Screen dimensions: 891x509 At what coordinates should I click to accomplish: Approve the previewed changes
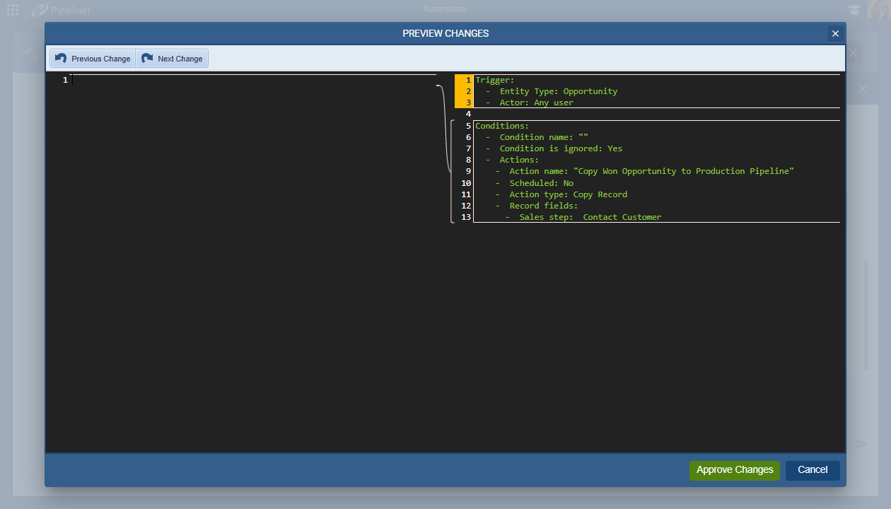(x=735, y=470)
